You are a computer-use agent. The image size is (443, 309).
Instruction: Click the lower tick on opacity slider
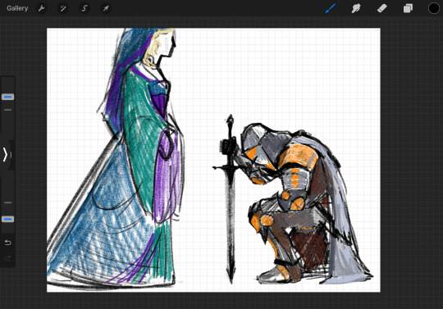[8, 202]
